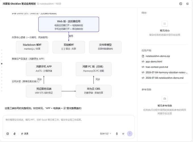The height and width of the screenshot is (142, 193).
Task: Select the 文件库模型 diagram node
Action: (x=105, y=47)
